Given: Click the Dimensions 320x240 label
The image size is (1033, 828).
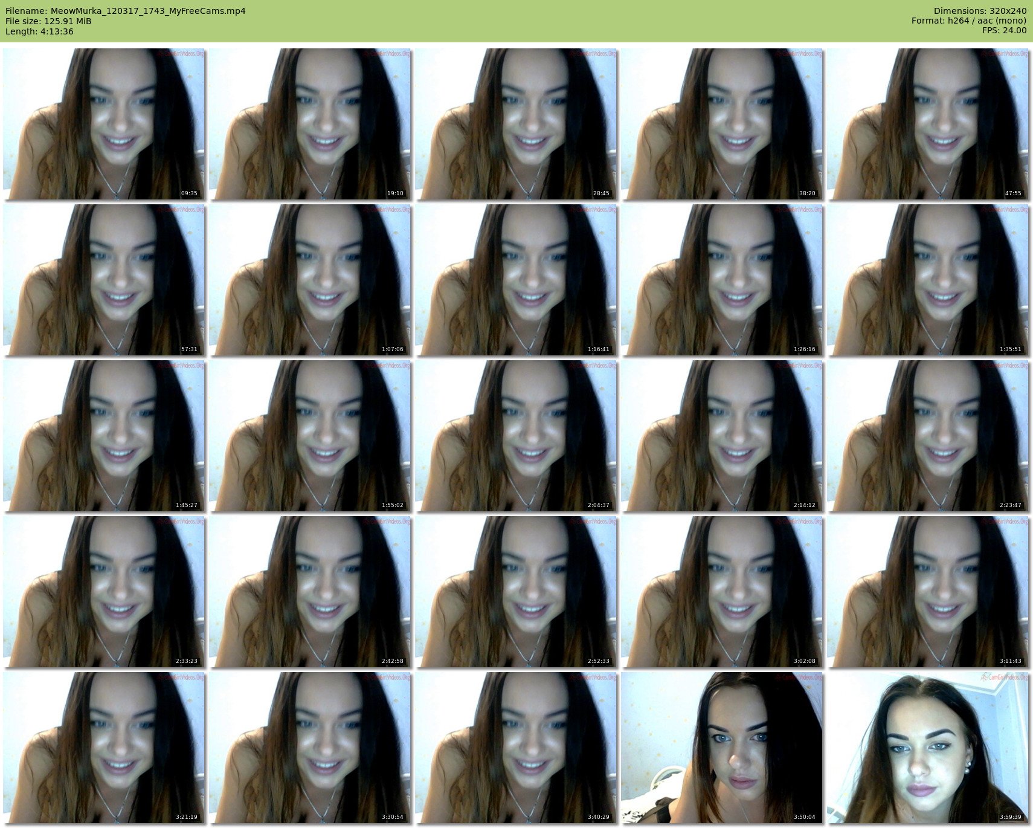Looking at the screenshot, I should pos(980,11).
